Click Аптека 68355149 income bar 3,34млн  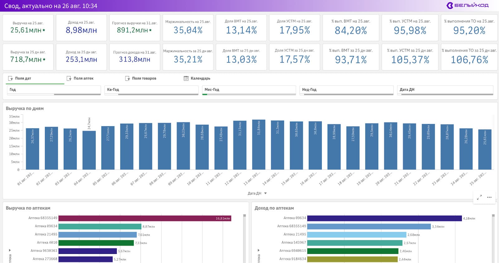click(369, 227)
